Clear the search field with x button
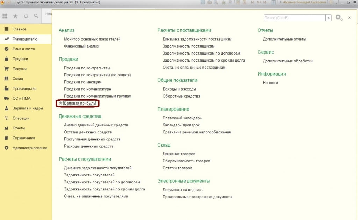This screenshot has height=220, width=358. [329, 18]
